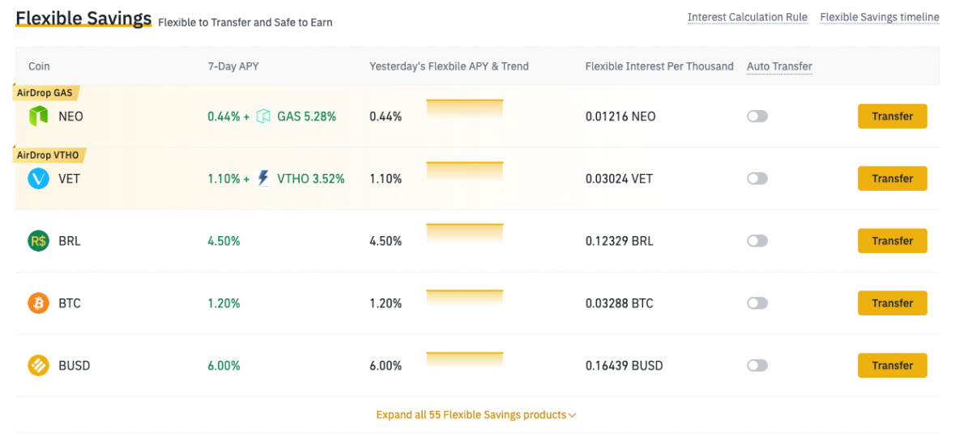Image resolution: width=972 pixels, height=440 pixels.
Task: Click the 0.12329 BRL interest value
Action: 620,241
